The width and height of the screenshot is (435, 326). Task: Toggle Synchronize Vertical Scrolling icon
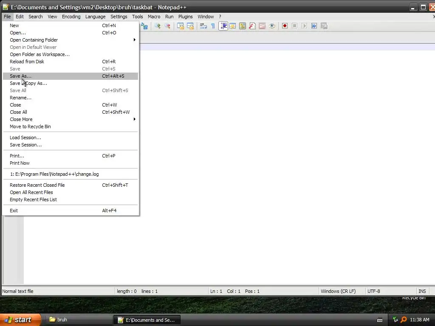[x=181, y=26]
